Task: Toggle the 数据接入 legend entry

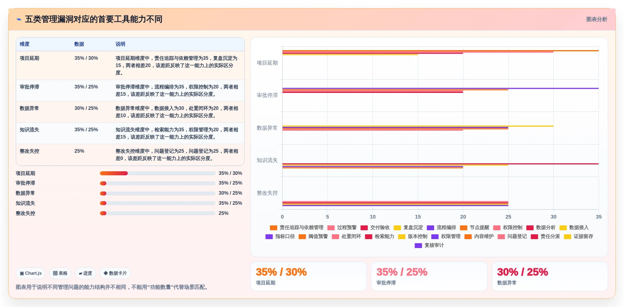Action: point(574,228)
